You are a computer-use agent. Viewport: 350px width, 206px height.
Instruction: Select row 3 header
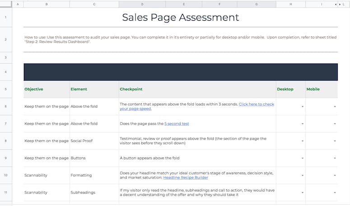(6, 58)
